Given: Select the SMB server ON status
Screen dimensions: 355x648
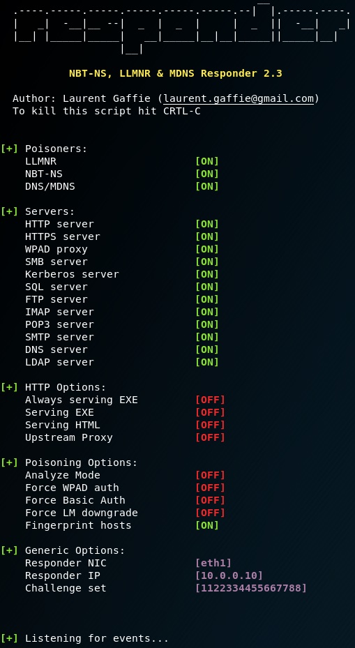Looking at the screenshot, I should (207, 262).
